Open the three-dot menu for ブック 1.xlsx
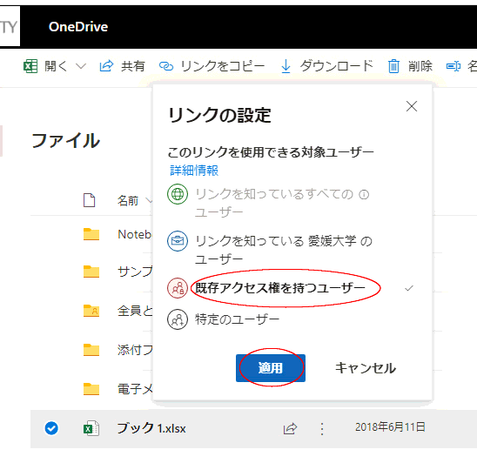The image size is (477, 463). pos(322,429)
